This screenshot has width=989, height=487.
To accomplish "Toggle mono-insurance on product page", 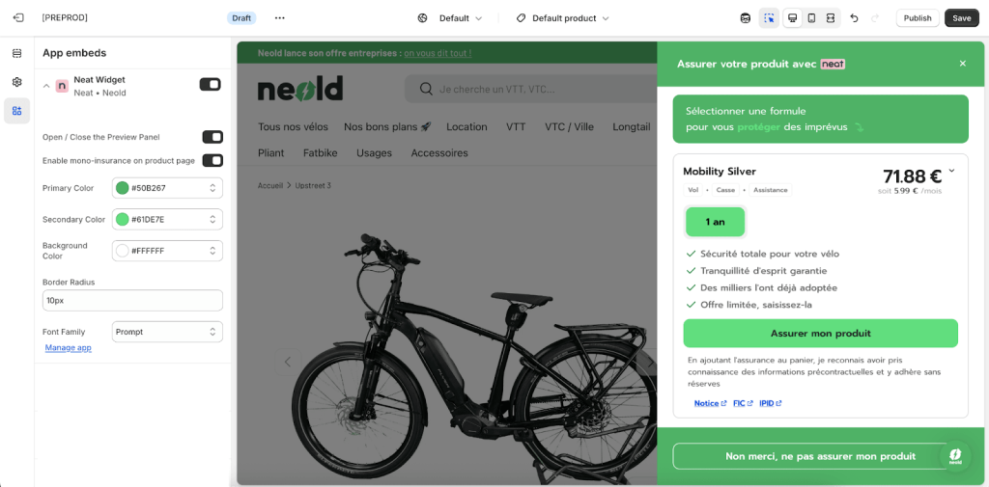I will [212, 160].
